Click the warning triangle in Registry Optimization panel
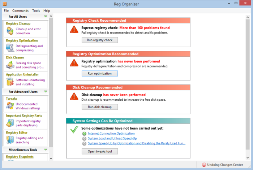 [74, 63]
